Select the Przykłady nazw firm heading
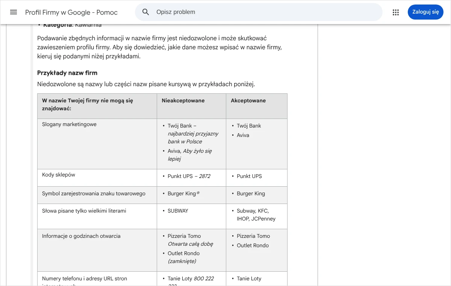The height and width of the screenshot is (286, 451). coord(67,73)
